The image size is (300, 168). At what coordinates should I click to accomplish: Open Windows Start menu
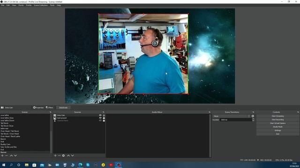tap(3, 165)
